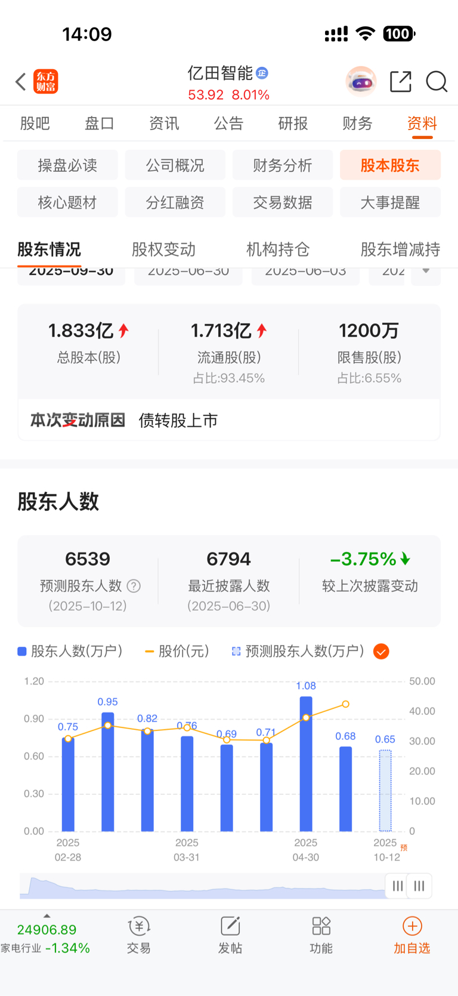Open 分红融资 section
The height and width of the screenshot is (996, 458).
(175, 202)
